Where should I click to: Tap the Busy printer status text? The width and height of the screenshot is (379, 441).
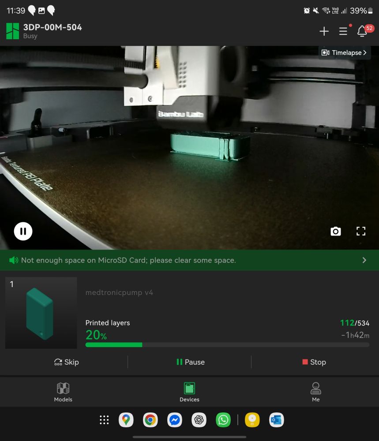[x=30, y=36]
